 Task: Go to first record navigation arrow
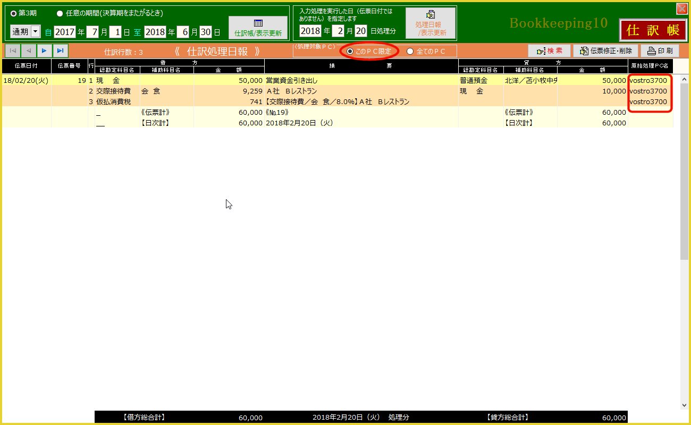pos(13,50)
